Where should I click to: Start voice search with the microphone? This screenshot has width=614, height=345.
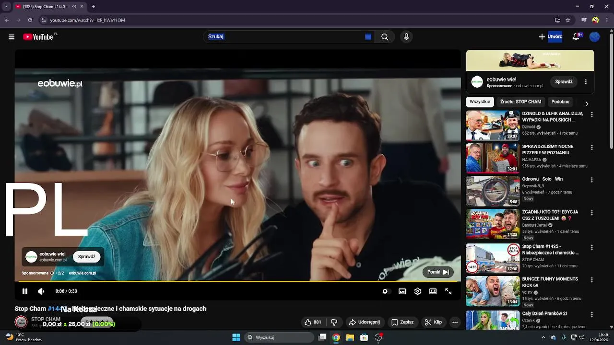click(406, 37)
